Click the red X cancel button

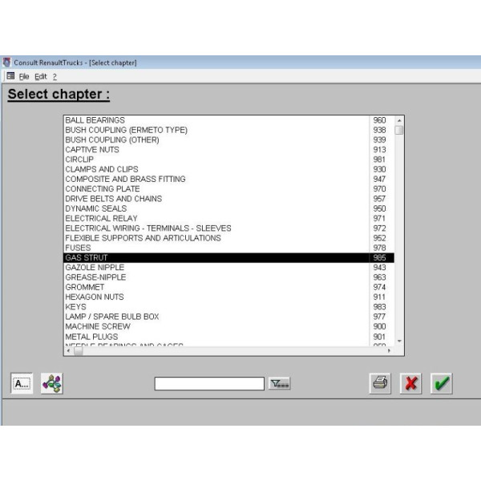click(410, 383)
